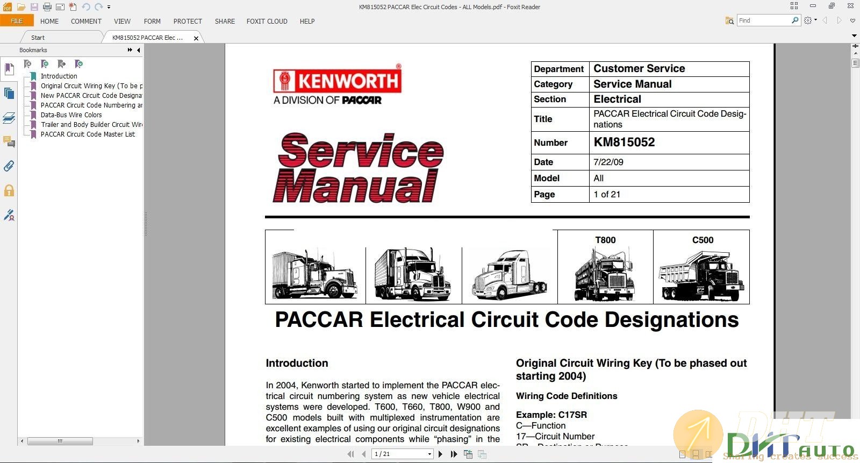Select the Original Circuit Wiring Key bookmark
This screenshot has width=860, height=463.
pos(91,86)
